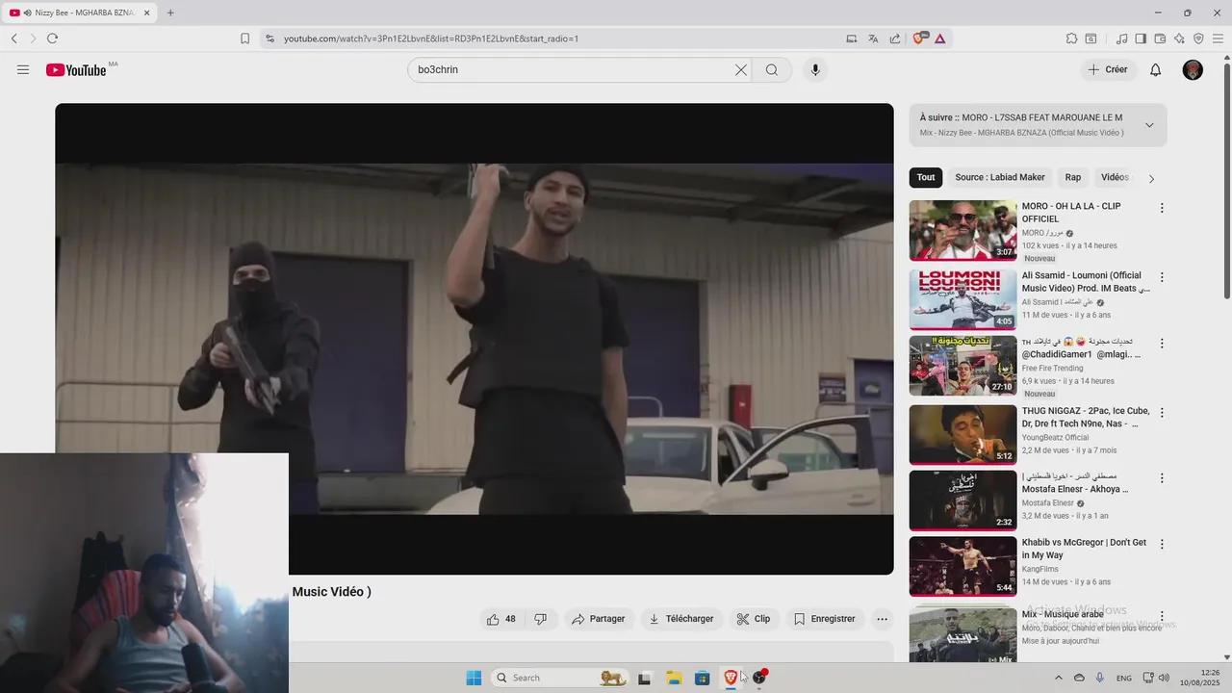Select the 'Rap' filter chip
This screenshot has width=1232, height=693.
point(1073,177)
